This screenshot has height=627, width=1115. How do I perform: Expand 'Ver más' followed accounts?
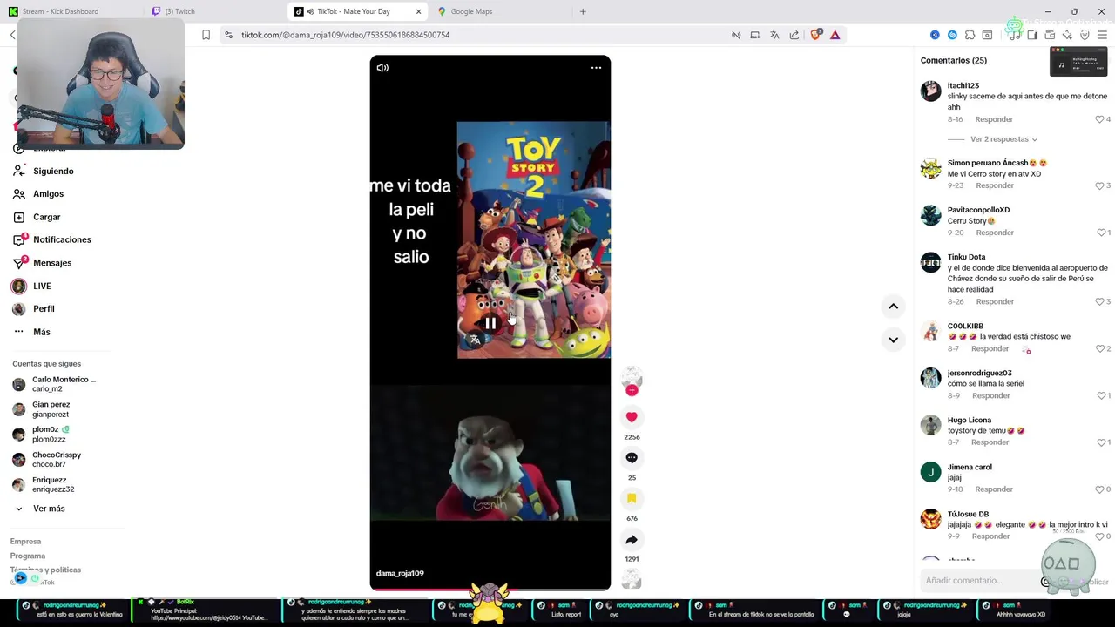[x=49, y=509]
